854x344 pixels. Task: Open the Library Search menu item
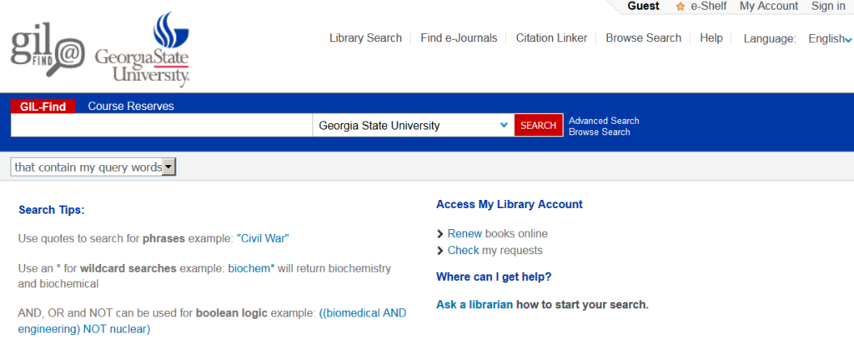coord(365,38)
